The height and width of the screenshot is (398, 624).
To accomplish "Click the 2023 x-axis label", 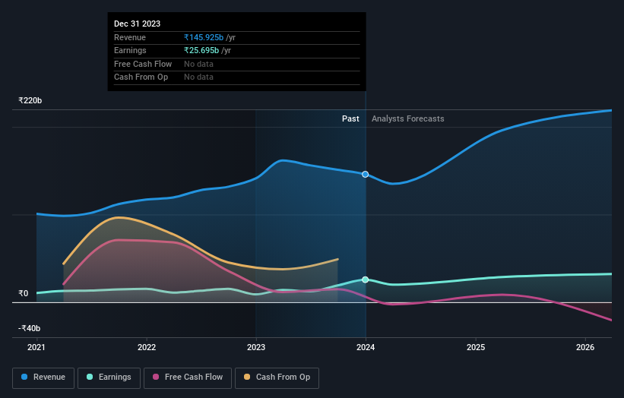I will point(256,348).
